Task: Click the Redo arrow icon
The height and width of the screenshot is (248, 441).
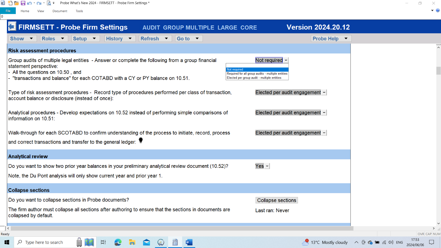Action: [x=39, y=3]
